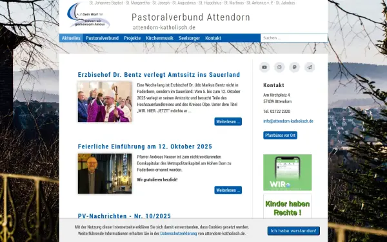This screenshot has height=242, width=387.
Task: Click the Pfarrbüros vor Ort button
Action: click(x=280, y=136)
